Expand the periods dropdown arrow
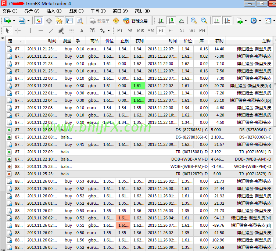This screenshot has width=276, height=251. tap(260, 21)
